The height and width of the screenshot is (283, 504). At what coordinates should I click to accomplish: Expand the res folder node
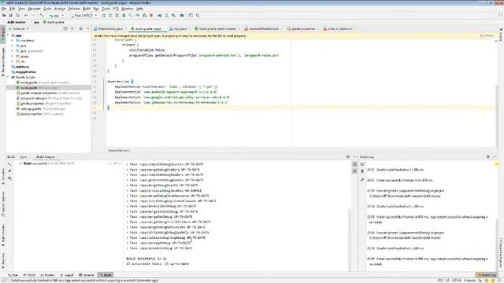pyautogui.click(x=13, y=61)
